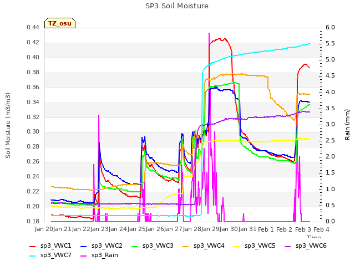This screenshot has width=355, height=266.
Task: Click the Jan 25 x-axis tick label
Action: click(x=137, y=229)
